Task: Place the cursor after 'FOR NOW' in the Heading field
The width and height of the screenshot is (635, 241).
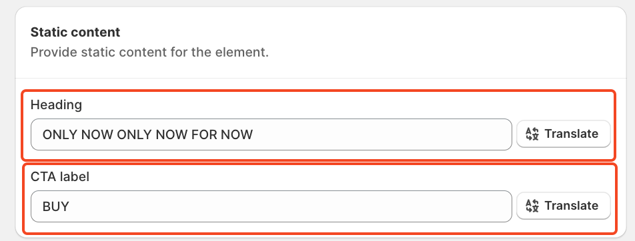Action: point(254,134)
